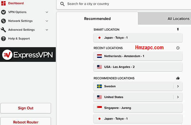
Task: Click the VPN Options ExpressVPN icon
Action: tap(3, 12)
